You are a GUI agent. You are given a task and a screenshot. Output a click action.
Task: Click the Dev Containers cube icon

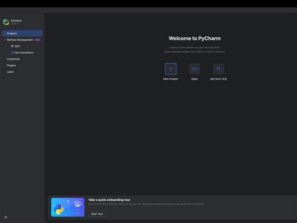coord(12,53)
